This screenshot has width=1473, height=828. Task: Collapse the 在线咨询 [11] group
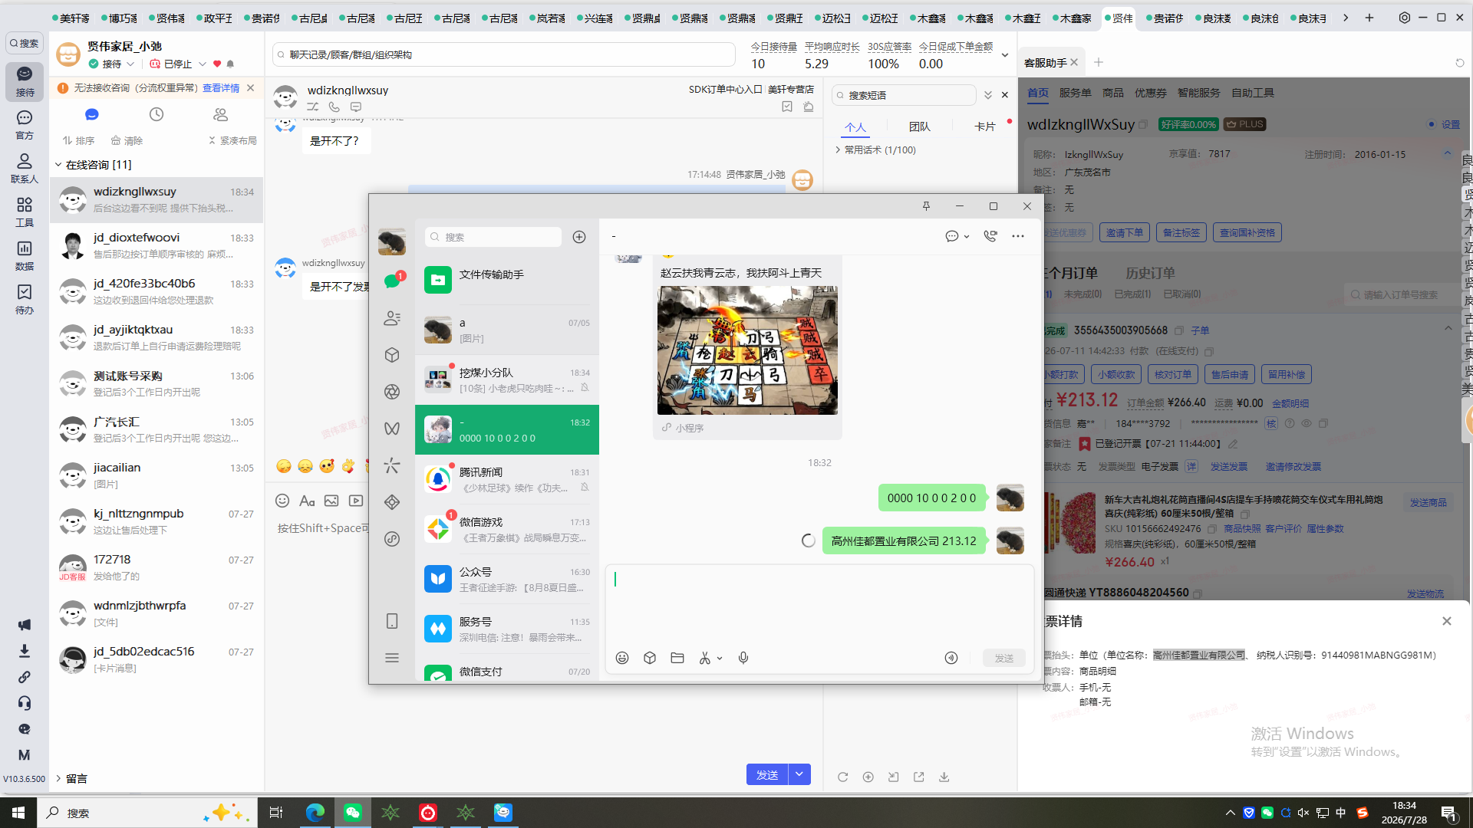[58, 165]
